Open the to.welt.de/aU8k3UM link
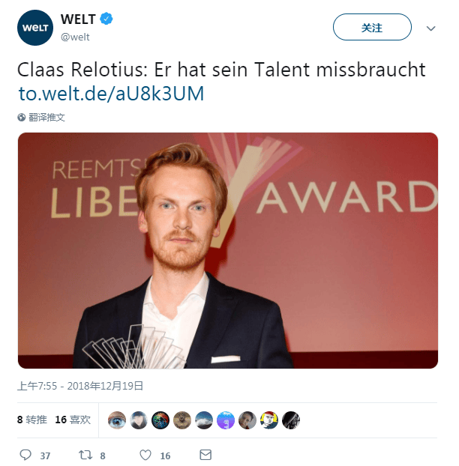Image resolution: width=459 pixels, height=466 pixels. pyautogui.click(x=111, y=94)
